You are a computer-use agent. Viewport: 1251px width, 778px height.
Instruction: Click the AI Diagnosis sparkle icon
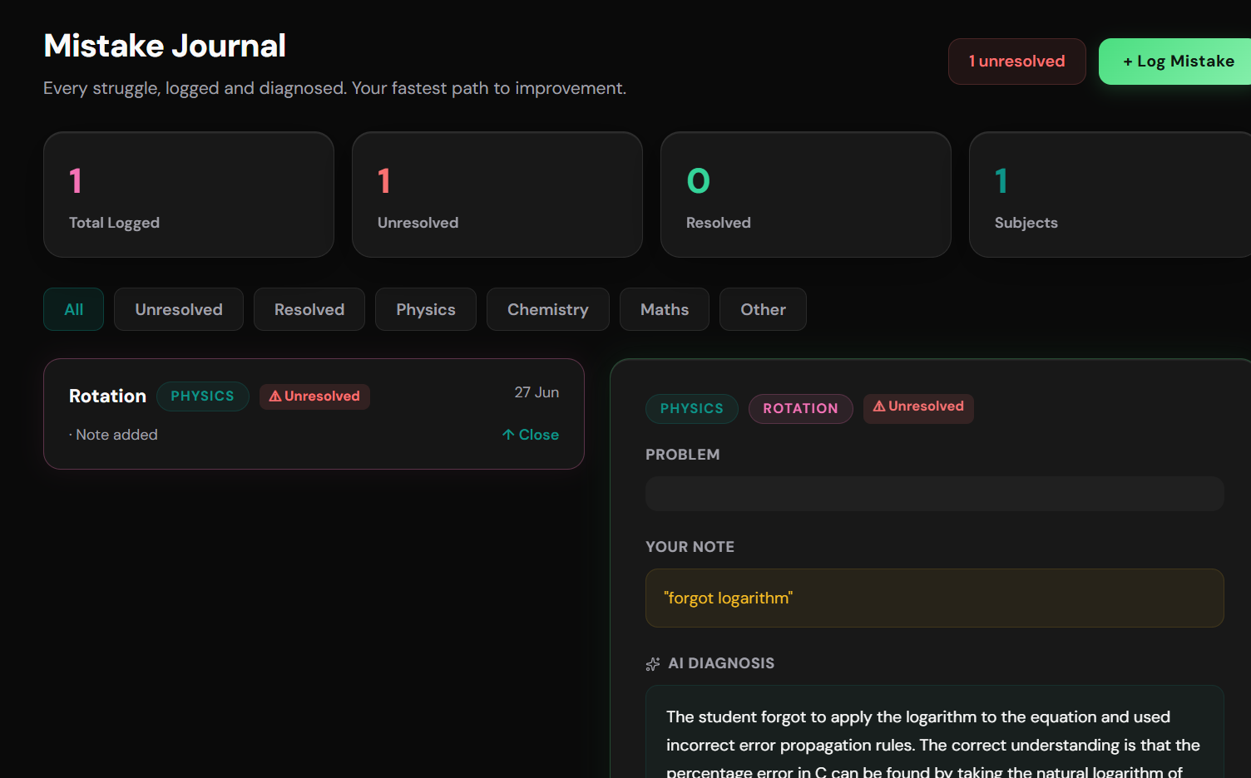pyautogui.click(x=653, y=664)
